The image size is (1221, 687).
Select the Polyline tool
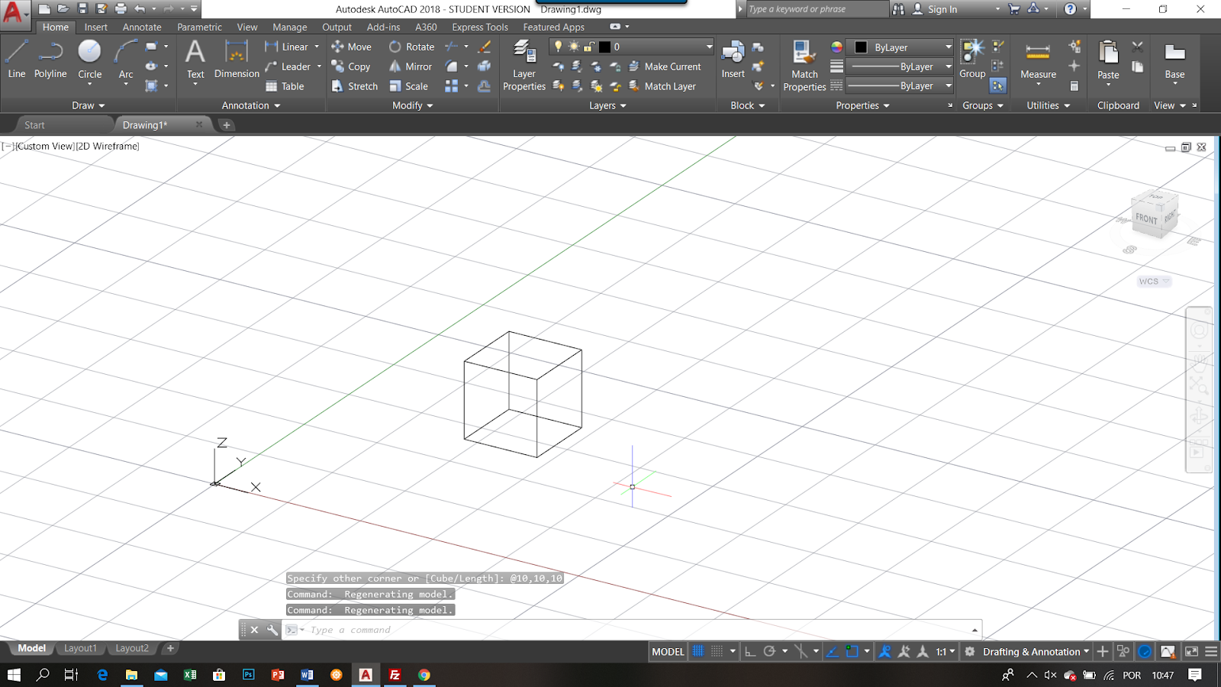pyautogui.click(x=50, y=59)
